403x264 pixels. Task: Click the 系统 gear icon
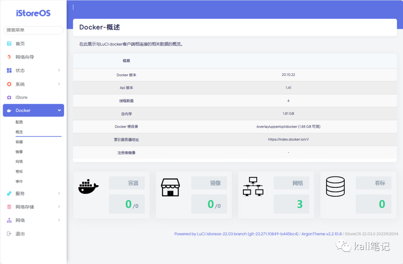click(x=9, y=84)
